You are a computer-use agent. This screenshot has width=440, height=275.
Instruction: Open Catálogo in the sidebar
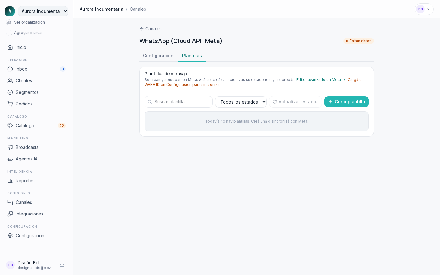tap(37, 126)
